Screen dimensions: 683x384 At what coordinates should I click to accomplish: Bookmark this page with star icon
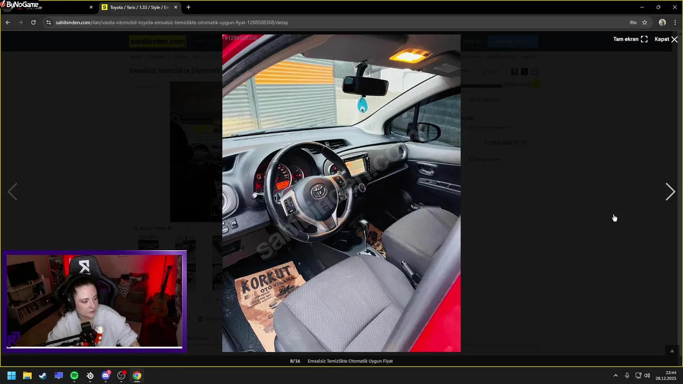[645, 22]
